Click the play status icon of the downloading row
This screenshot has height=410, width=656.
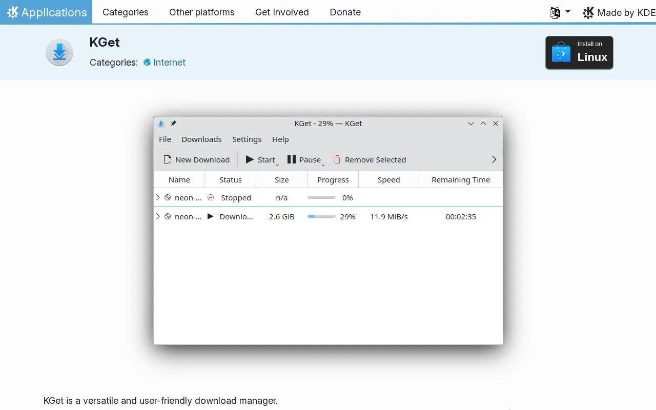210,216
